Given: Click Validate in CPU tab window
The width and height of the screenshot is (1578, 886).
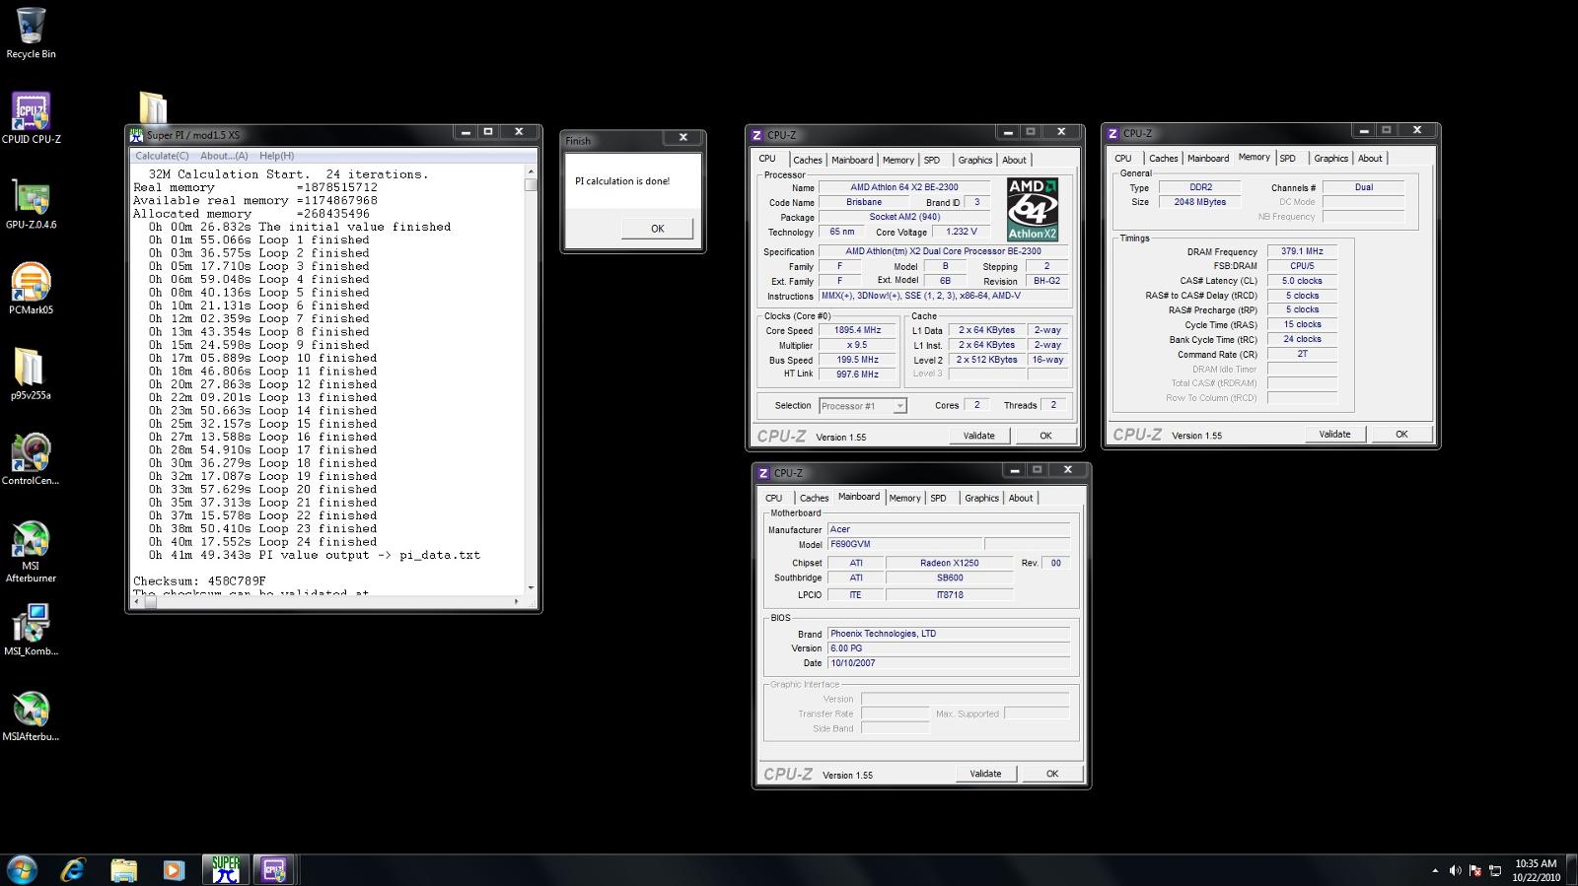Looking at the screenshot, I should (978, 436).
